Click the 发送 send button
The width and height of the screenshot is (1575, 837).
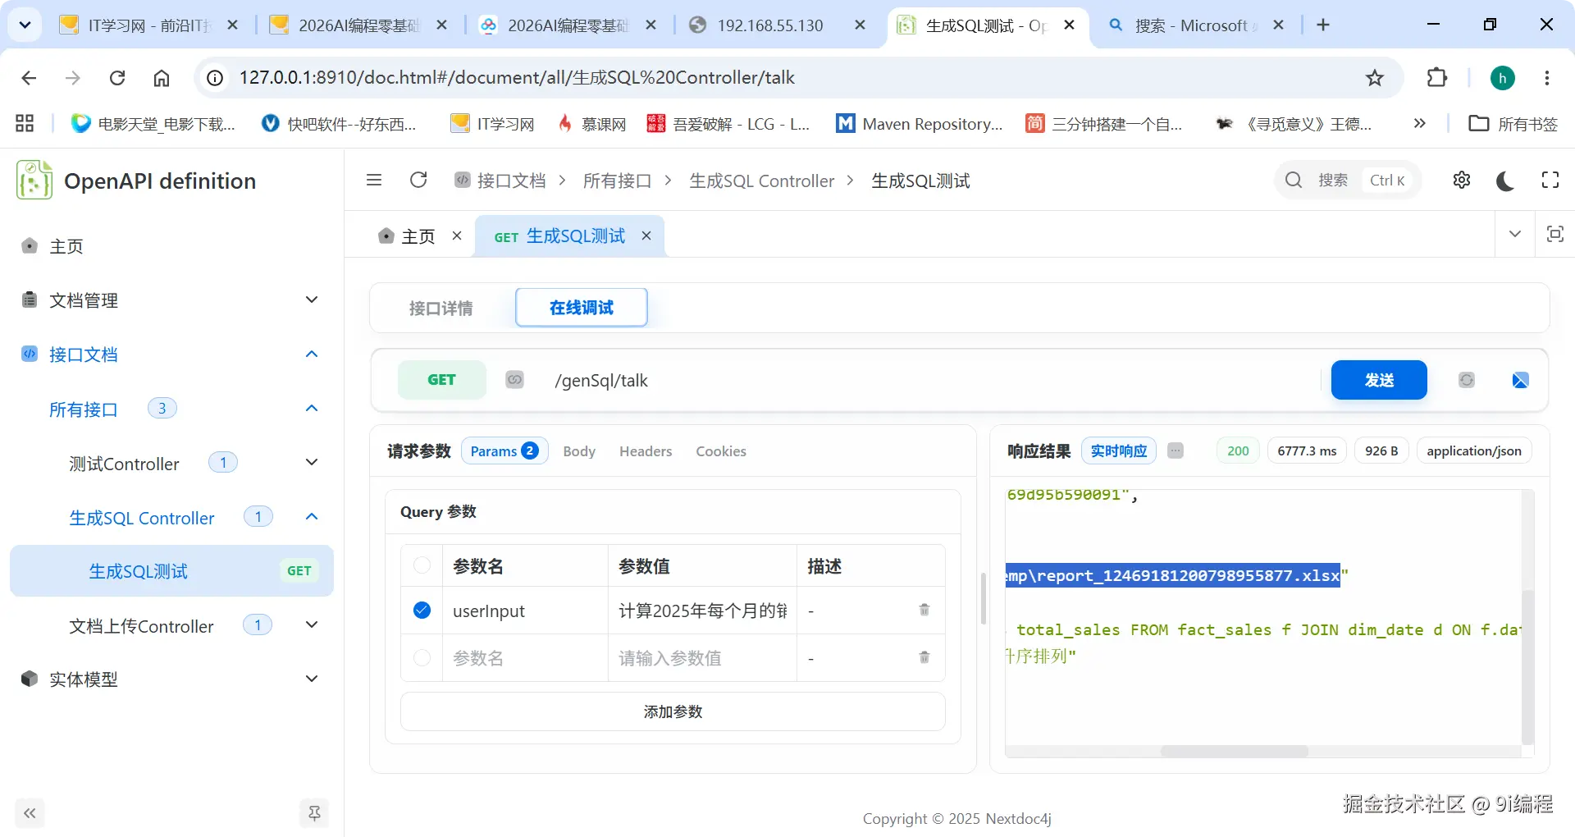(x=1379, y=380)
